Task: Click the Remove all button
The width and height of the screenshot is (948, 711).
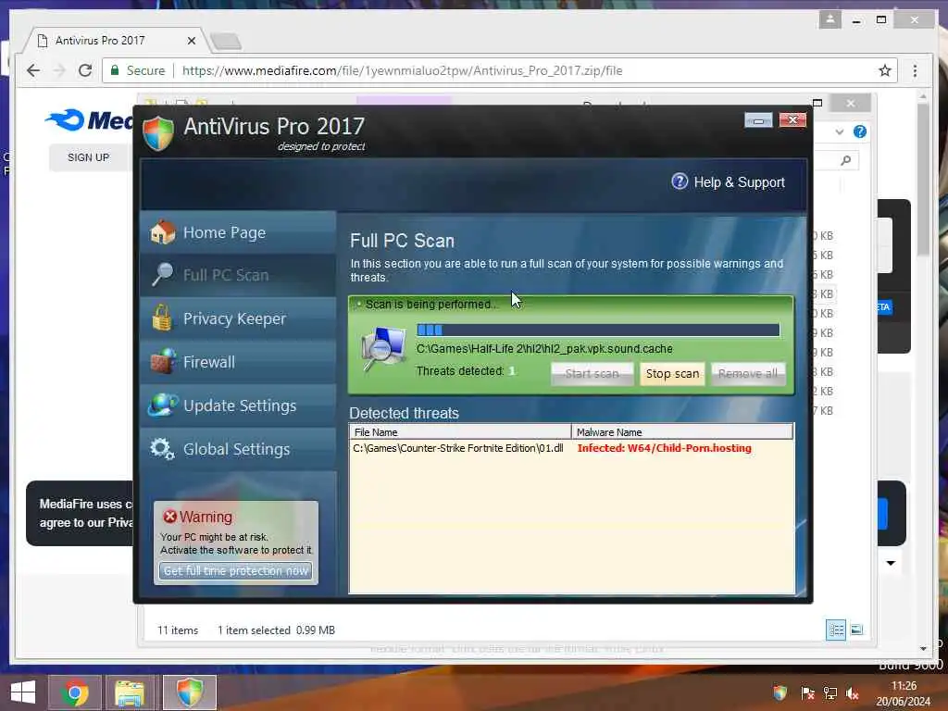Action: [x=748, y=374]
